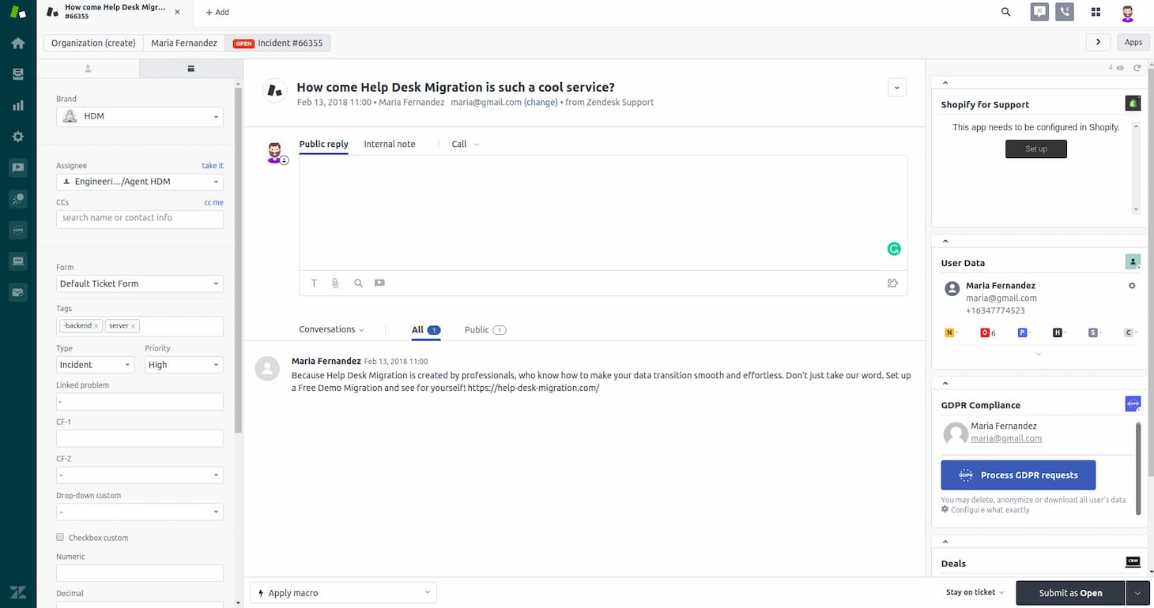Screen dimensions: 1154x608
Task: Click the yellow N badge in User Data
Action: click(949, 332)
